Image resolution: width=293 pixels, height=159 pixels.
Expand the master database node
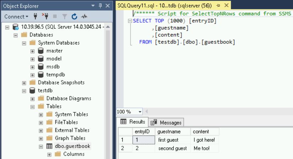click(33, 51)
